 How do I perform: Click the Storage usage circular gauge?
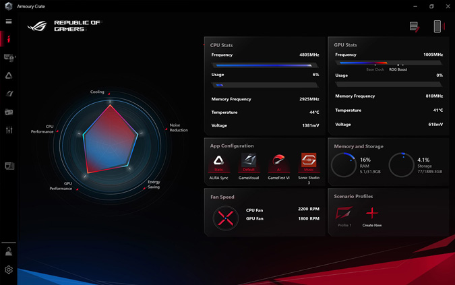[x=401, y=164]
